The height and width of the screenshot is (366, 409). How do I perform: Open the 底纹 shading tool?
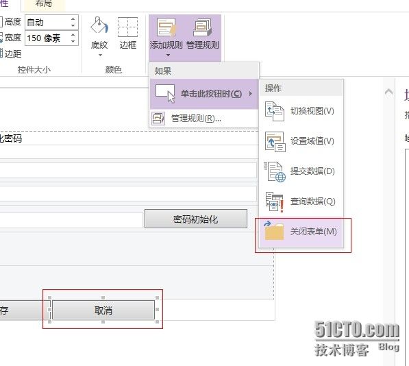pyautogui.click(x=99, y=36)
